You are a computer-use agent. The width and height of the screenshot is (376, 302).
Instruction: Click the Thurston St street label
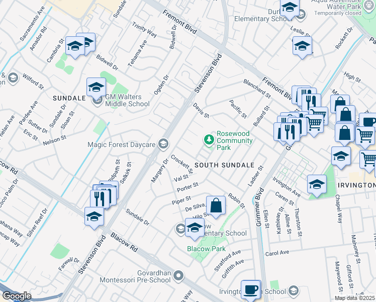(x=298, y=222)
